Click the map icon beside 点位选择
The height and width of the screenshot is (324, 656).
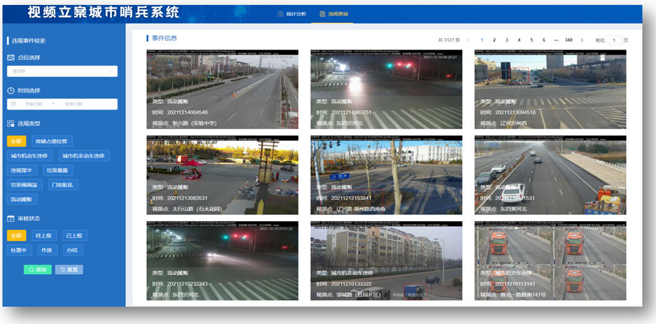tap(11, 58)
